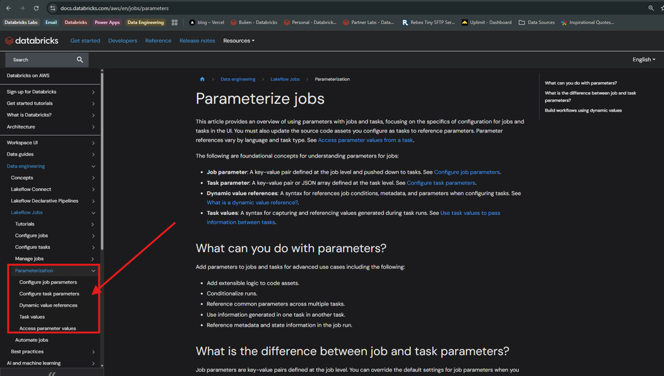Open the Rebex Tiny SFTP bookmark
Screen dimensions: 664x376
[x=428, y=22]
